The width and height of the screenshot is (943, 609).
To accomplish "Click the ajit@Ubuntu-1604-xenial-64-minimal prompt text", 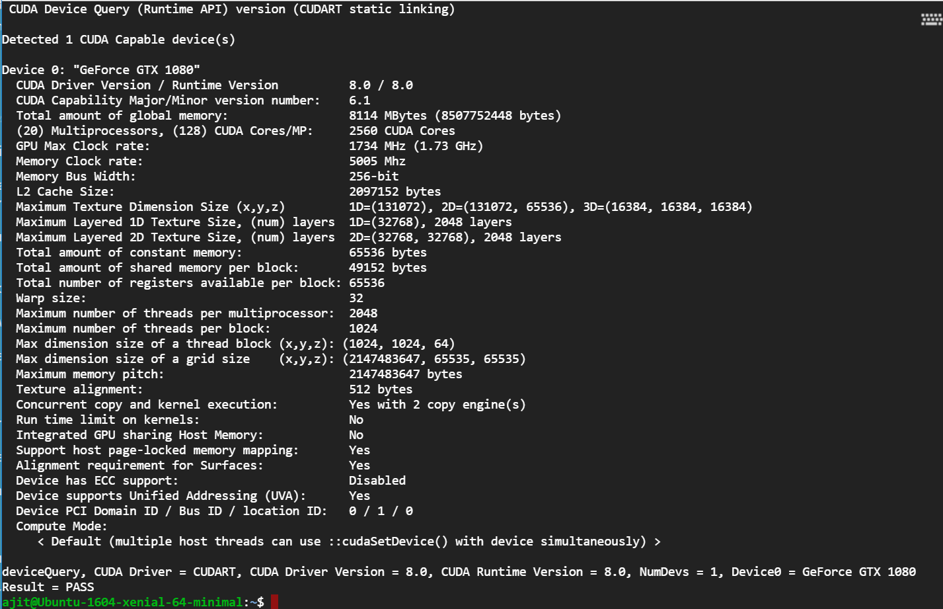I will click(122, 602).
